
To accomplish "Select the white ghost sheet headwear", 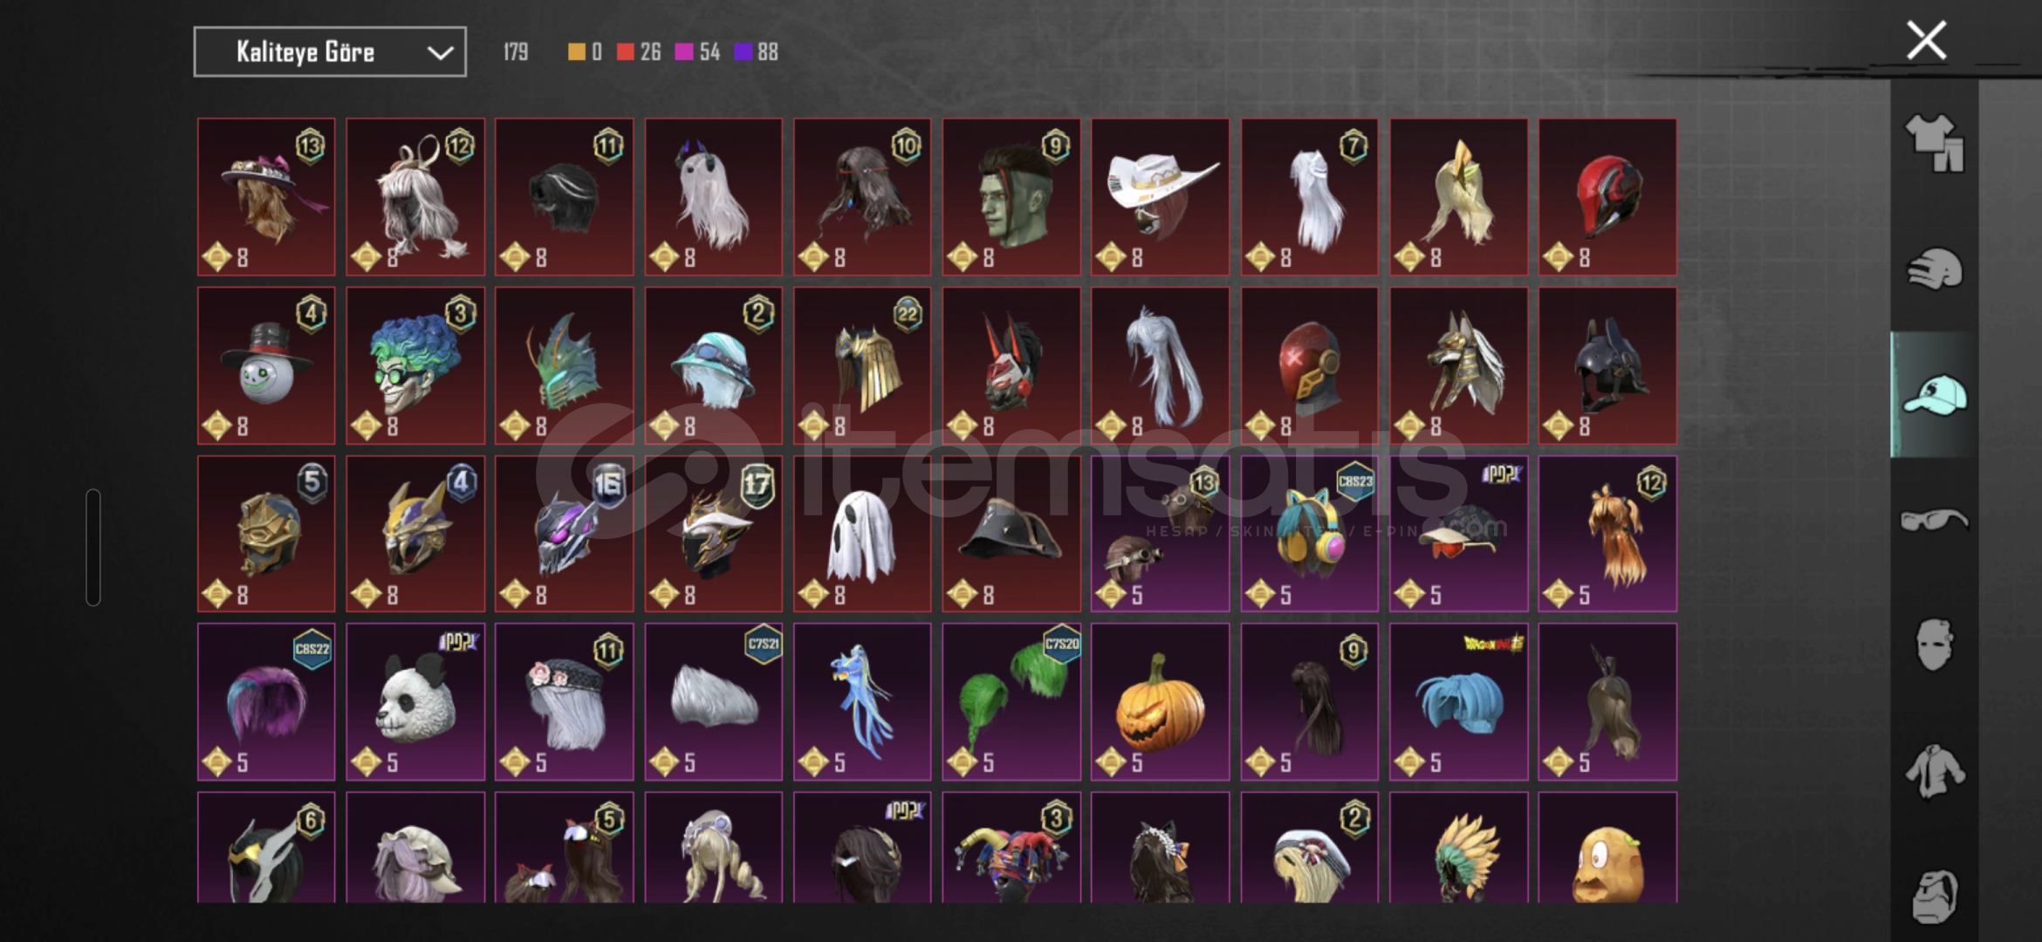I will (862, 534).
